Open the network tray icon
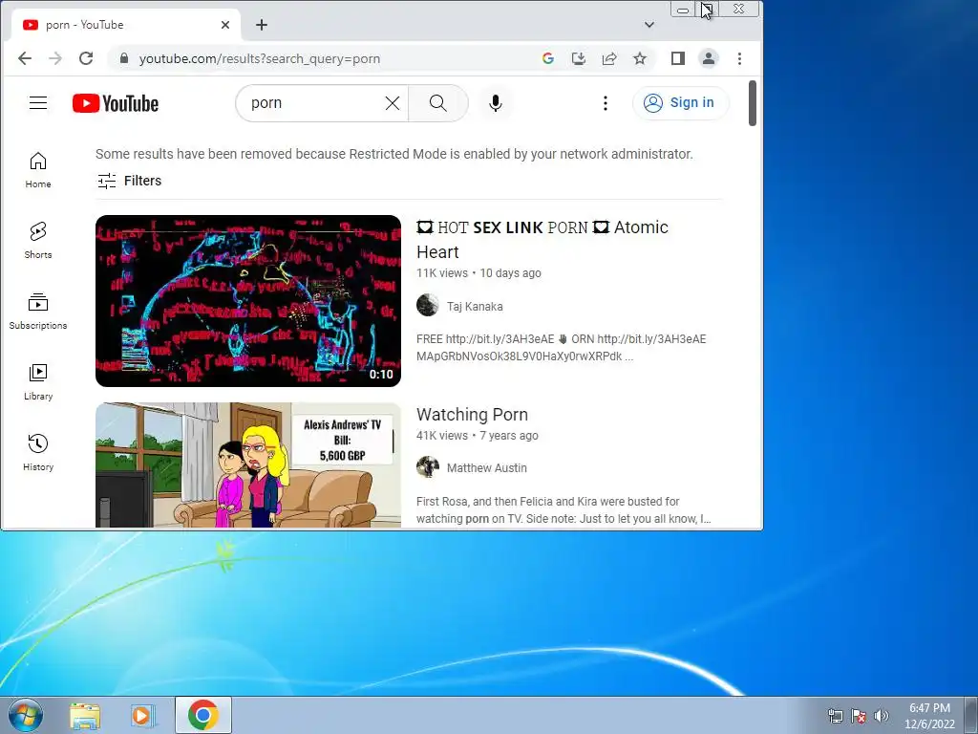The width and height of the screenshot is (978, 734). (x=835, y=716)
